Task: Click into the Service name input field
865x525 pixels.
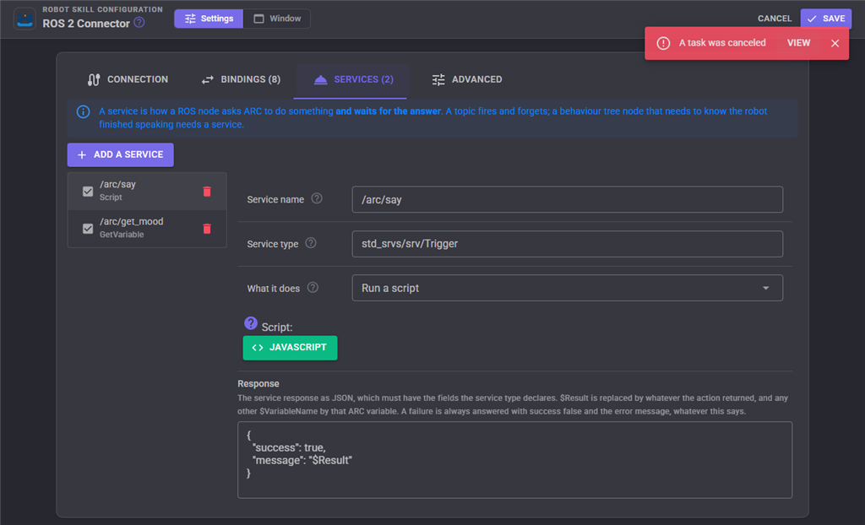Action: coord(567,199)
